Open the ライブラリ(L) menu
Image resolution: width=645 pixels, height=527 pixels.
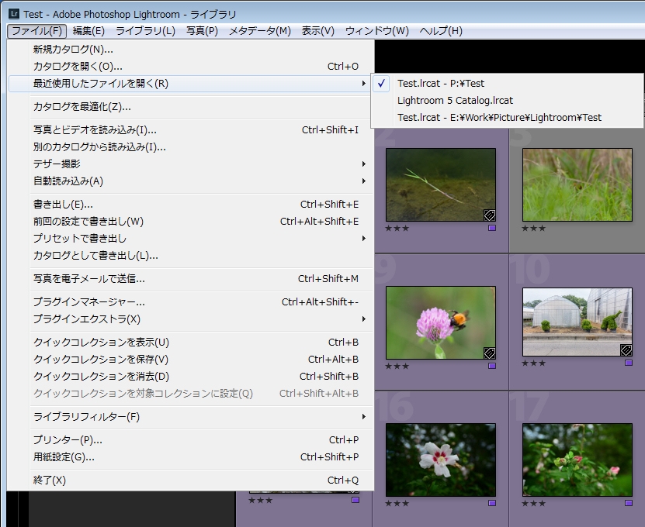click(146, 31)
